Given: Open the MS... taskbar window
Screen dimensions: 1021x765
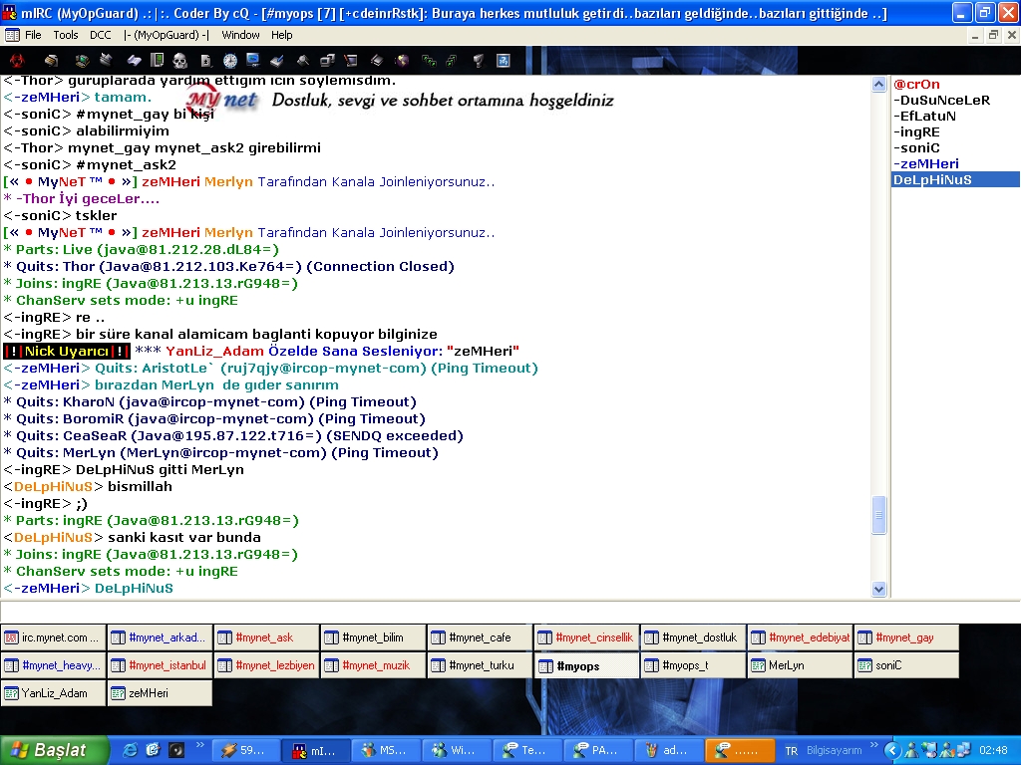Looking at the screenshot, I should (x=387, y=750).
